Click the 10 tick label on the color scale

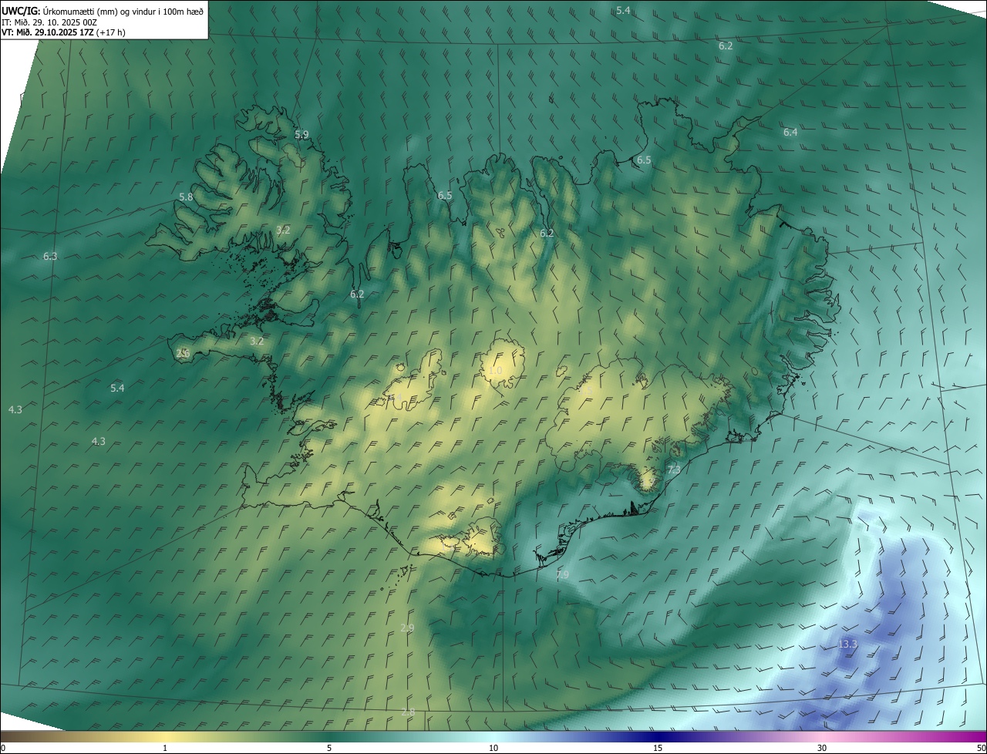(x=493, y=748)
